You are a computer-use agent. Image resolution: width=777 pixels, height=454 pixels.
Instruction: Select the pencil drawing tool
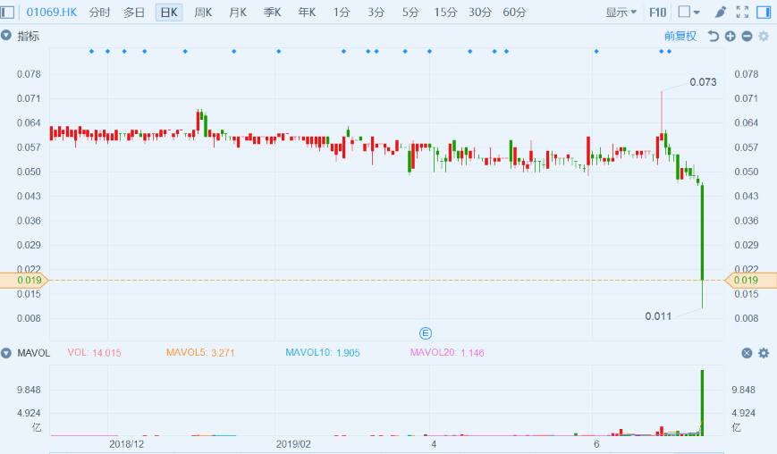tap(720, 12)
